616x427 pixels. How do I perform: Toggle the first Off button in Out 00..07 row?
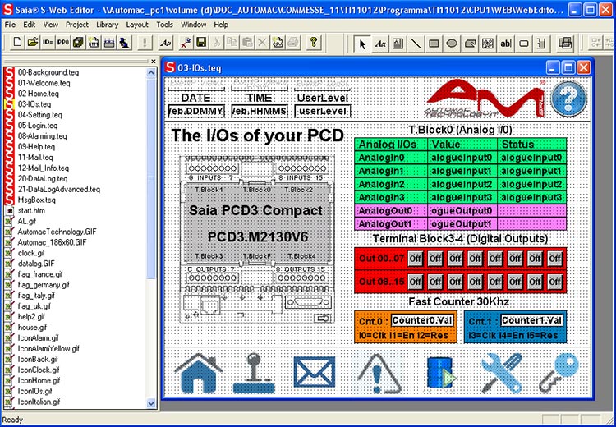tap(416, 259)
